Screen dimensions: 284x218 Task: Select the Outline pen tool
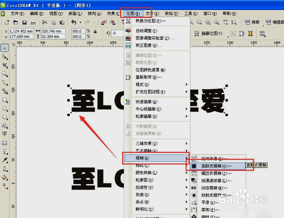click(x=4, y=169)
